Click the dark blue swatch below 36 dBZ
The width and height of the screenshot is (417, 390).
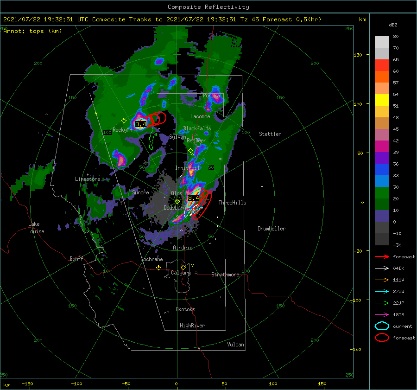[x=382, y=169]
